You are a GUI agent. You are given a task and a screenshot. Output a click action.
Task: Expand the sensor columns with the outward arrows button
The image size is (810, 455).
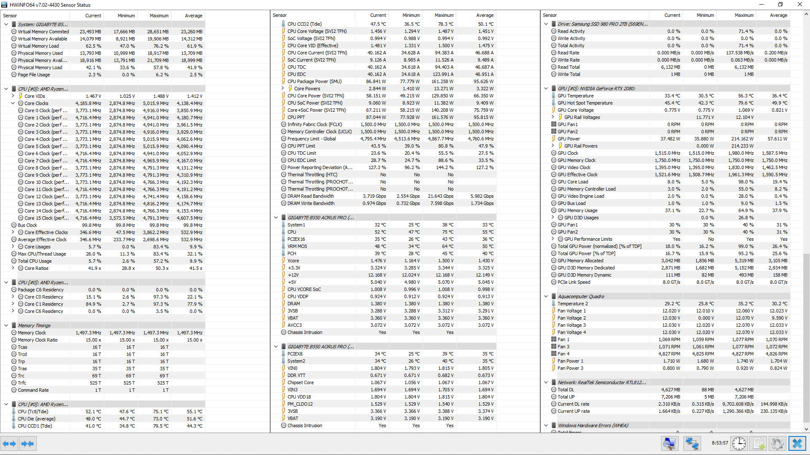[9, 444]
